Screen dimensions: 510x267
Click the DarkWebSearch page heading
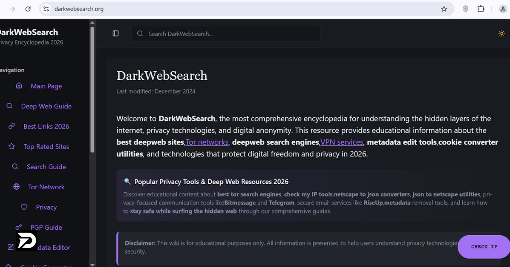(x=162, y=76)
